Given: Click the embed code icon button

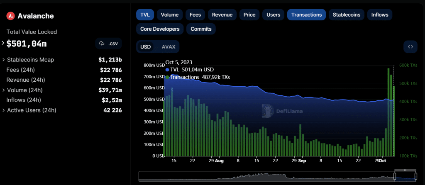Looking at the screenshot, I should [x=410, y=46].
